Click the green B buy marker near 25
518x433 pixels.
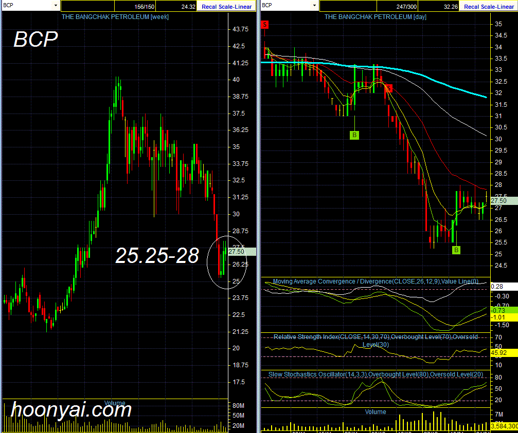(456, 250)
